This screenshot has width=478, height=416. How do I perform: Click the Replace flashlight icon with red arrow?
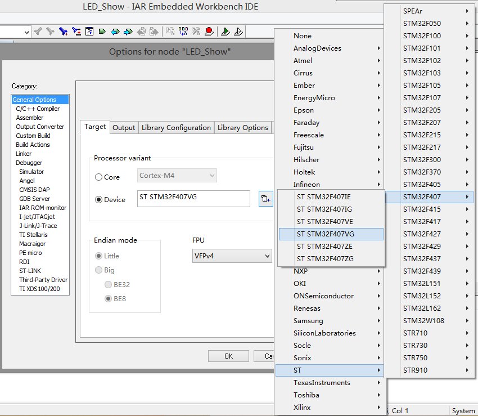tap(76, 31)
